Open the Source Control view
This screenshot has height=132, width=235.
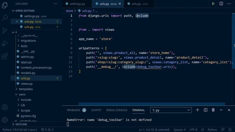click(x=5, y=30)
